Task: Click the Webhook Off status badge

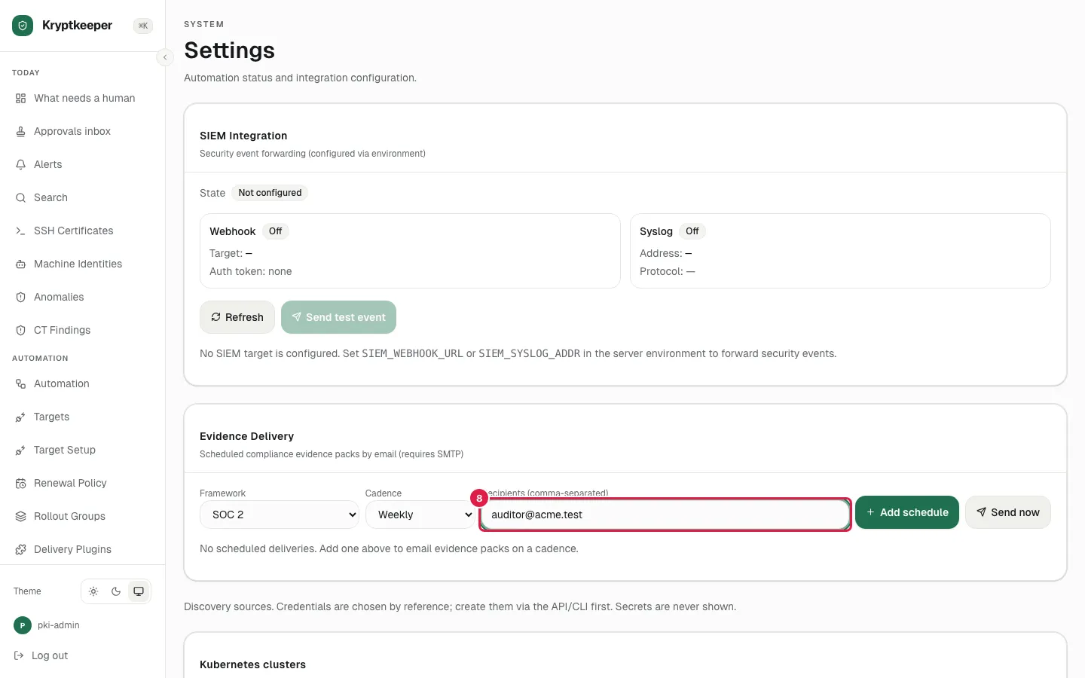Action: click(276, 231)
